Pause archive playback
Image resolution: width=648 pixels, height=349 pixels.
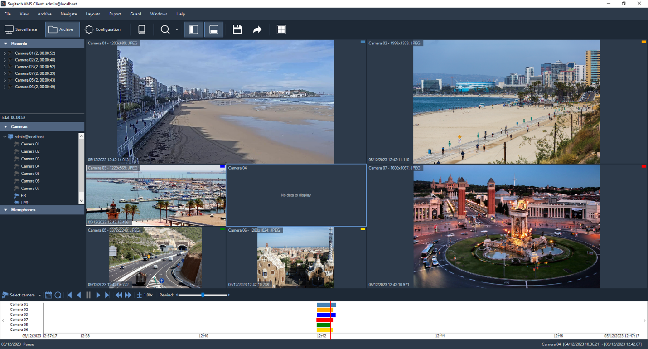click(x=88, y=295)
